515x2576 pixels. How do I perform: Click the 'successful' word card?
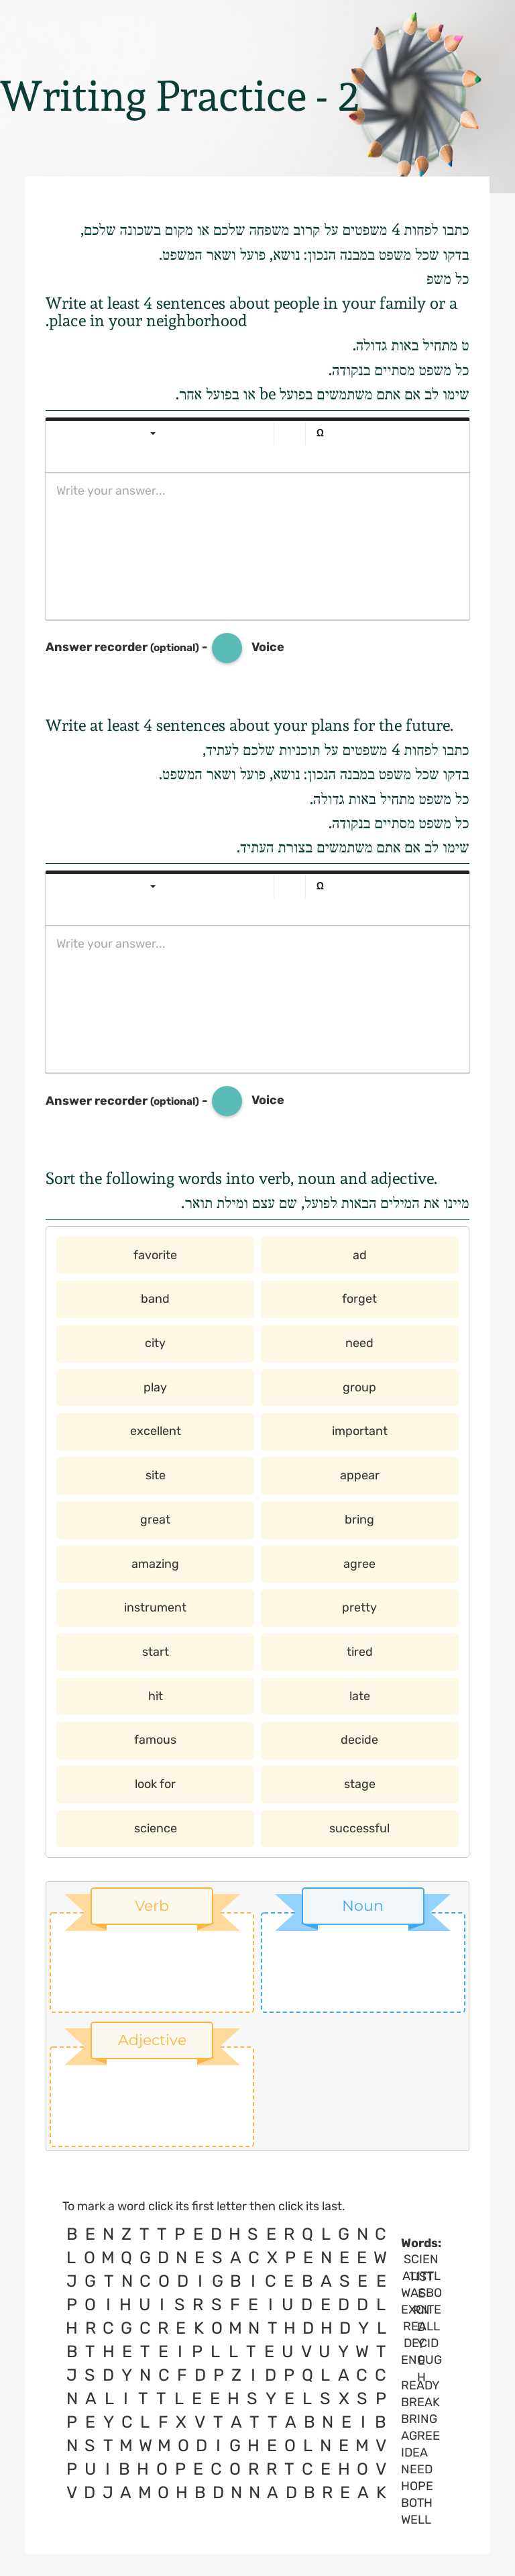point(359,1828)
